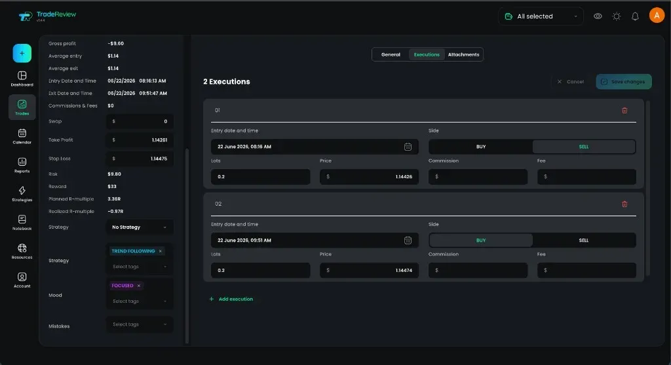Screen dimensions: 671x365
Task: Select SELL side for execution 01
Action: (584, 147)
